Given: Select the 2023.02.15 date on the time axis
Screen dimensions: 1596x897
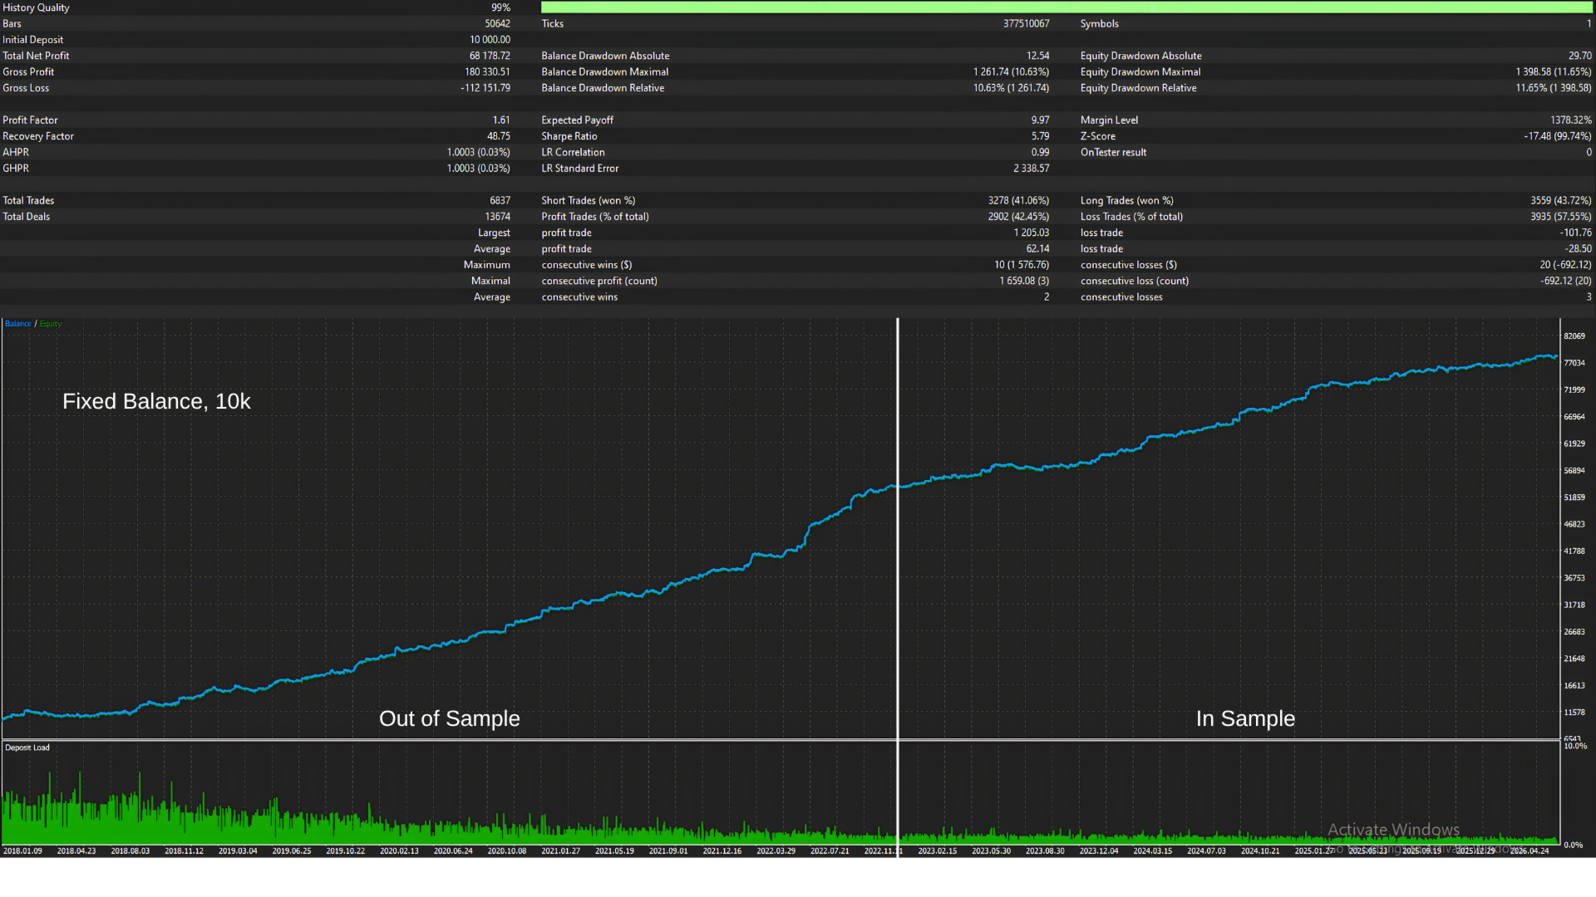Looking at the screenshot, I should coord(937,851).
